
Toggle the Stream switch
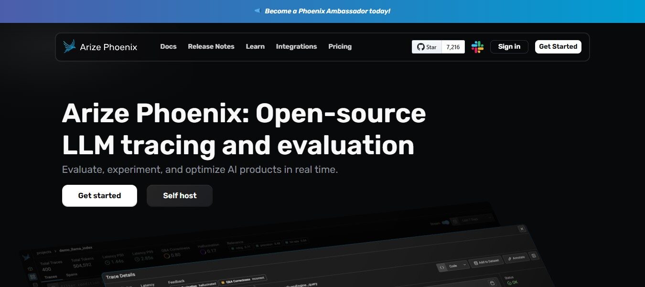coord(445,223)
